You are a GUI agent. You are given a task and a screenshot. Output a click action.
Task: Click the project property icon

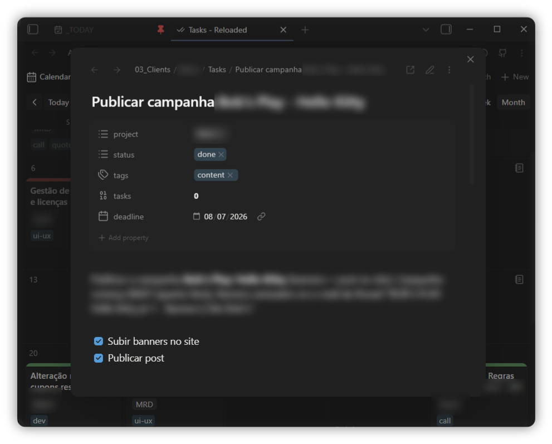tap(103, 134)
